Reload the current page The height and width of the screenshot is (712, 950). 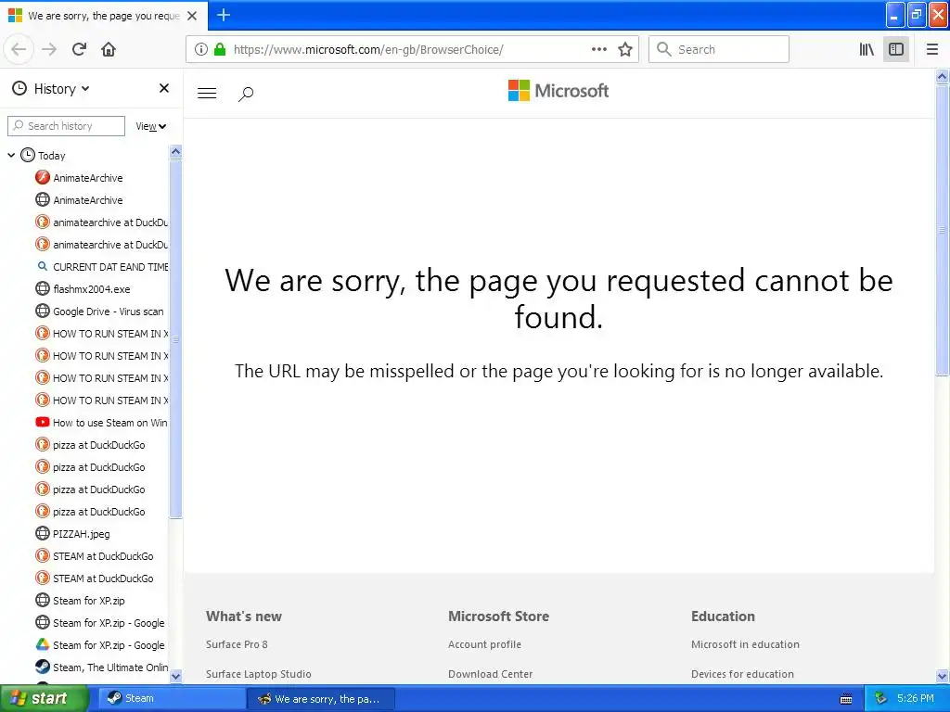point(79,50)
